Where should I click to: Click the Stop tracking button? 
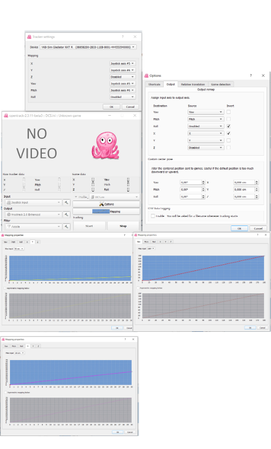(x=123, y=226)
